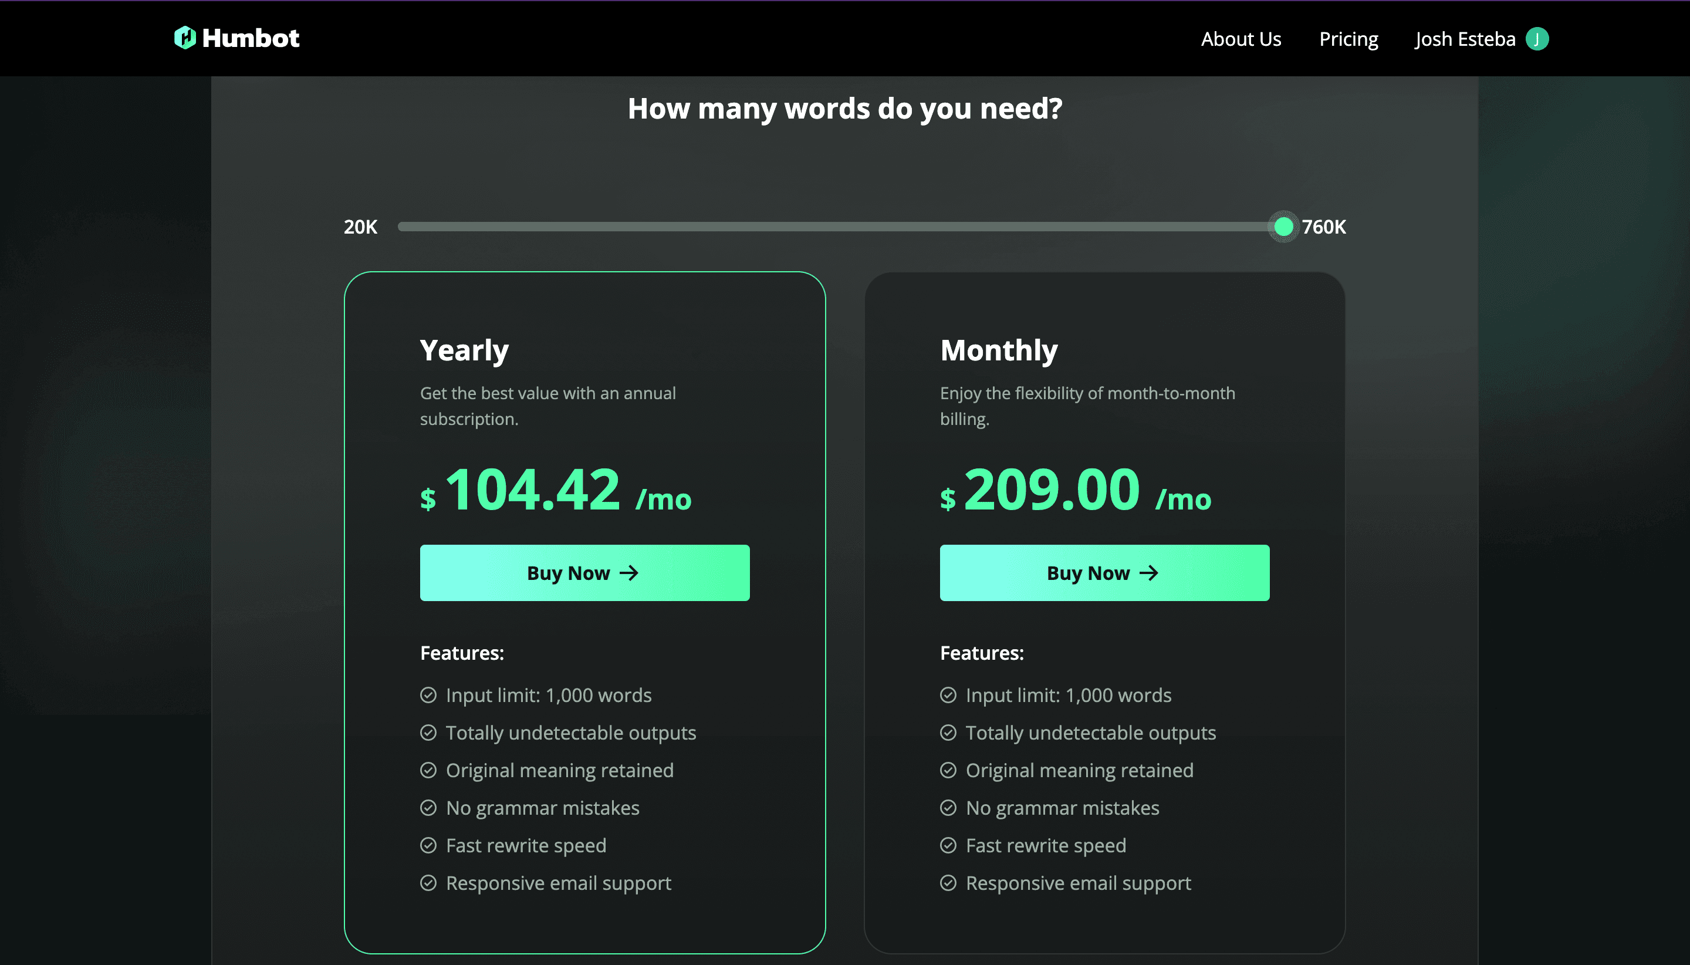Screen dimensions: 1690x965
Task: Select the Monthly plan card title
Action: point(998,350)
